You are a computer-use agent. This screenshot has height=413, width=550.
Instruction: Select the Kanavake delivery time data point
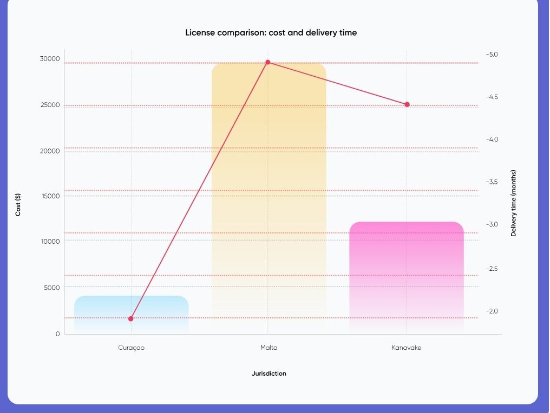pos(407,104)
